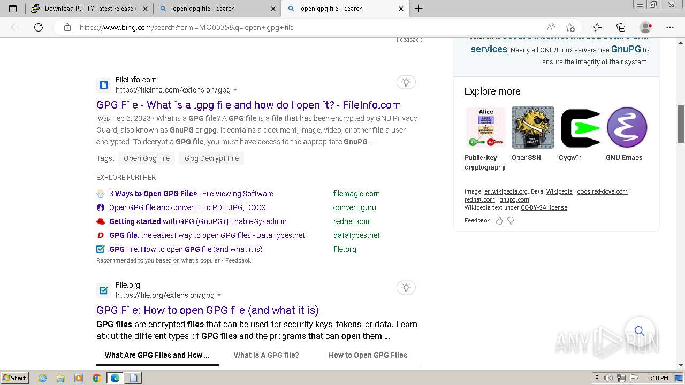Open the Favorites list icon
The image size is (685, 385).
click(597, 27)
